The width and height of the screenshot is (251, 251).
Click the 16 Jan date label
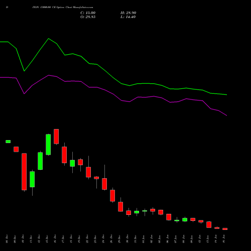point(223,239)
